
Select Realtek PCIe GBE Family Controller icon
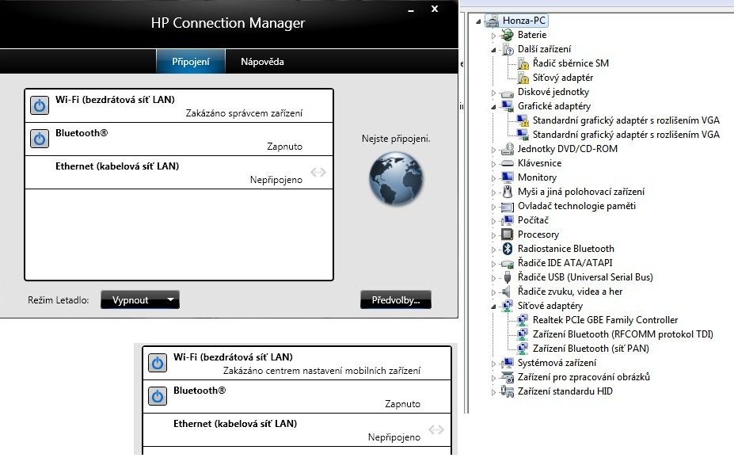pyautogui.click(x=523, y=320)
